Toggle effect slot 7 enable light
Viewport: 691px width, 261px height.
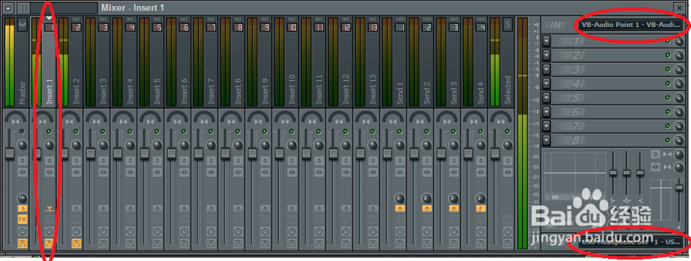[668, 126]
